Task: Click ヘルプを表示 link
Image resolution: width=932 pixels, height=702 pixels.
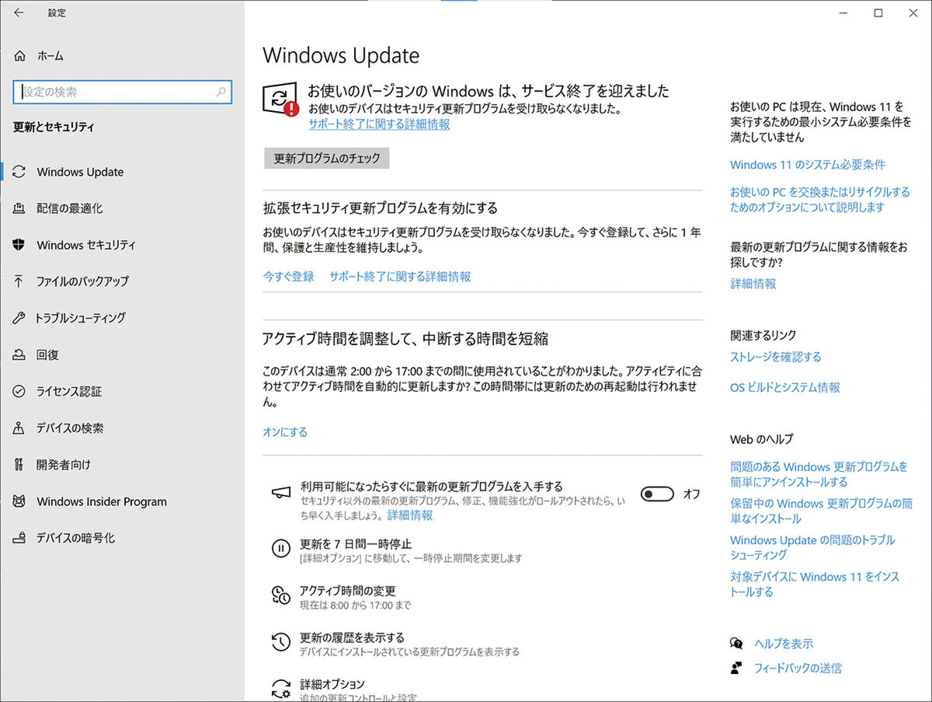Action: pos(784,644)
